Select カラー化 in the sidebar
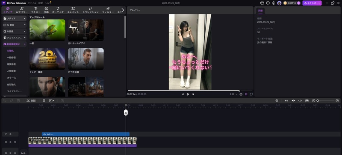Screen dimensions: 342x155 point(12,78)
